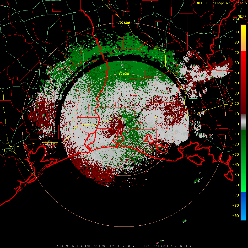Screen dimensions: 248x248
Task: Click the -10 value on the velocity scale
Action: click(x=236, y=134)
